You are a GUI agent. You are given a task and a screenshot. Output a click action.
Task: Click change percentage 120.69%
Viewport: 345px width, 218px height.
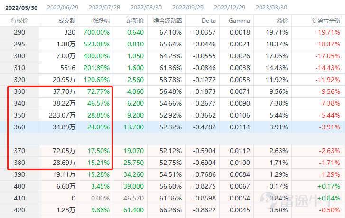tap(97, 80)
